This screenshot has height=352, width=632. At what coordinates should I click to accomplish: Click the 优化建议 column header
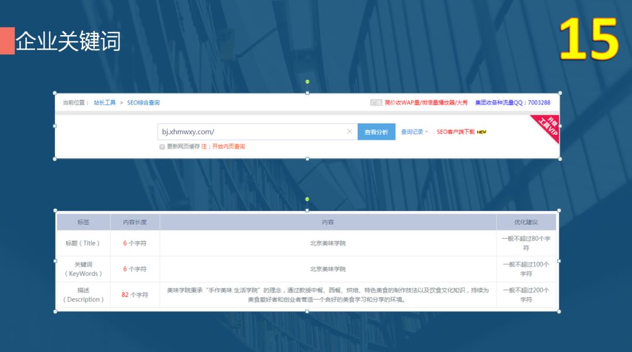pos(525,222)
